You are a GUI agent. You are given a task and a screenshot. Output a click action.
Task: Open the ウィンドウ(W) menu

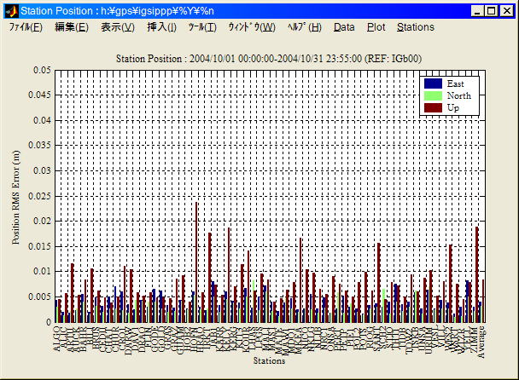click(251, 27)
